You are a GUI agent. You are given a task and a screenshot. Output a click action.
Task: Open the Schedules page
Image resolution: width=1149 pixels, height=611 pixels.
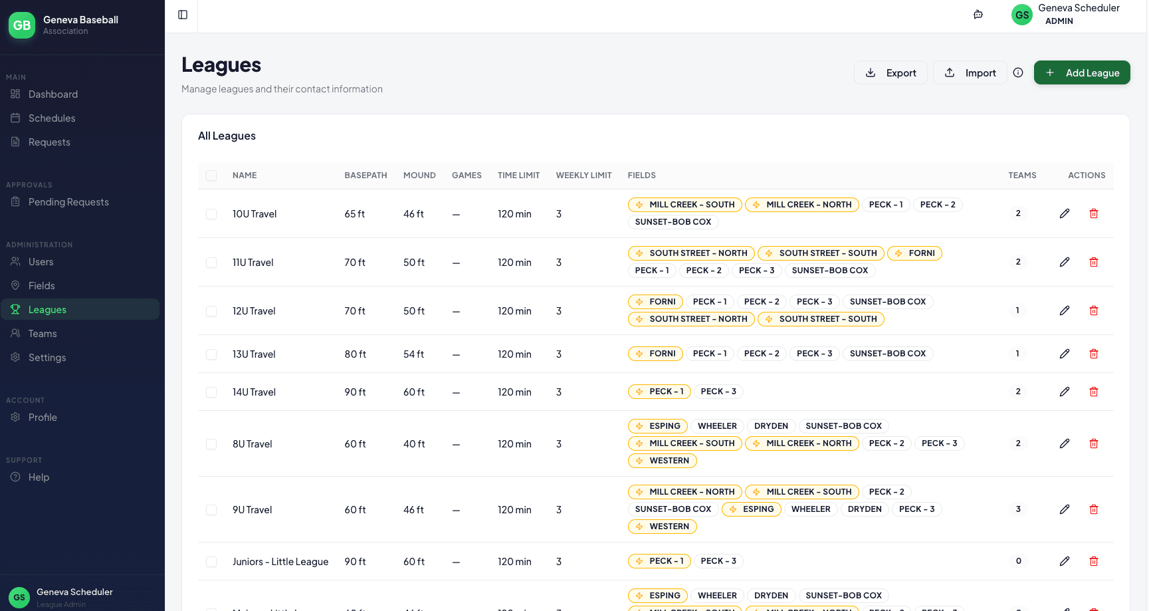point(51,118)
